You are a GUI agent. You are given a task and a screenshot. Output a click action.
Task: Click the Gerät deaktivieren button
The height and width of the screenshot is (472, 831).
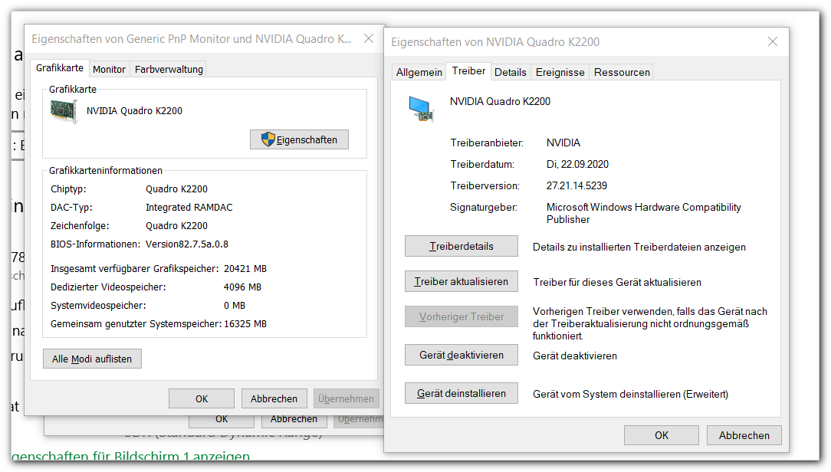[x=461, y=355]
